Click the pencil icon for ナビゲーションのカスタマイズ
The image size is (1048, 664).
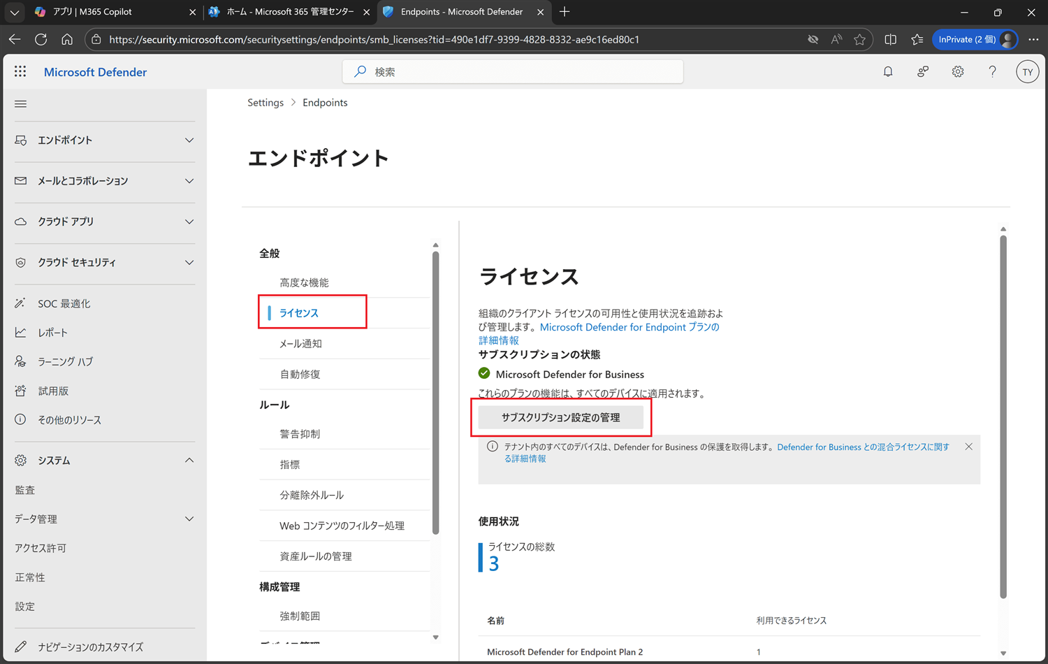(x=21, y=647)
